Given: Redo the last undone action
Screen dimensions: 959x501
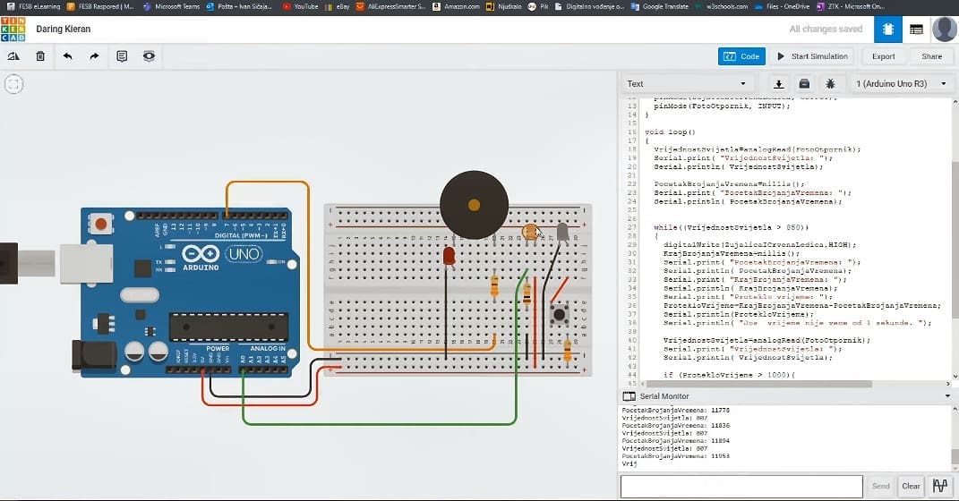Looking at the screenshot, I should coord(94,56).
